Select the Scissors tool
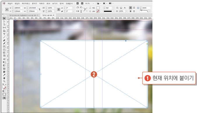This screenshot has height=113, width=197. pyautogui.click(x=4, y=59)
